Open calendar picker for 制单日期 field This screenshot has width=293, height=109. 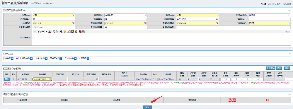point(73,23)
